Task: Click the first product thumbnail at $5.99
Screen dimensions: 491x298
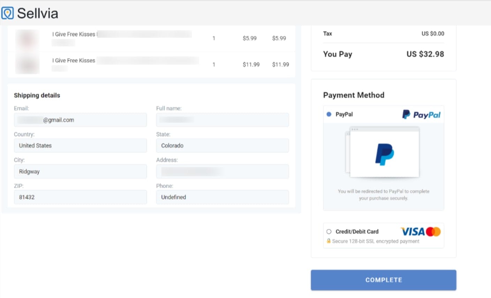Action: (x=27, y=39)
